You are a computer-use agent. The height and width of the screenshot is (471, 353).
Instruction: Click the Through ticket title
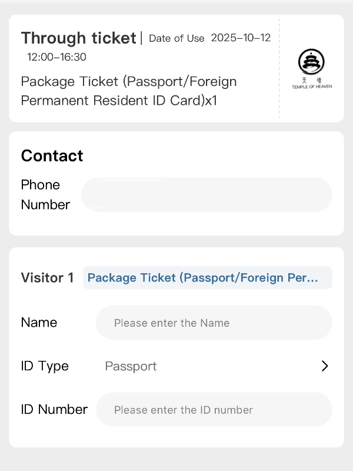tap(78, 38)
